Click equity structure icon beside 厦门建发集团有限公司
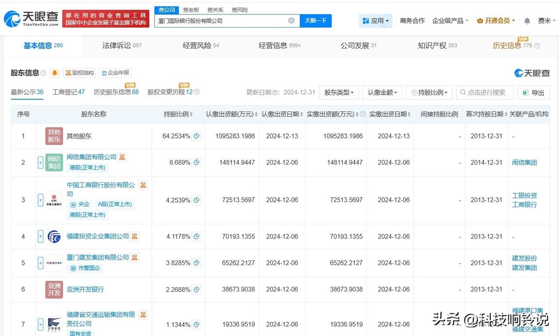 click(x=135, y=258)
